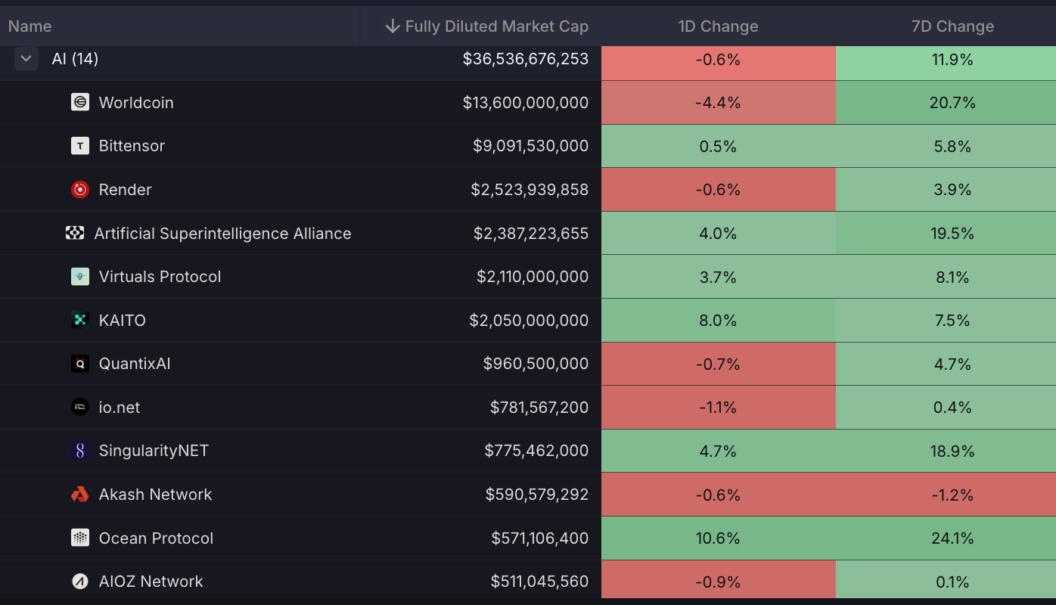Click Worldcoin 7D change 20.7% cell
The height and width of the screenshot is (605, 1056).
tap(946, 102)
